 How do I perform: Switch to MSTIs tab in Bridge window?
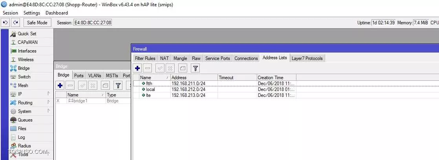click(x=112, y=76)
